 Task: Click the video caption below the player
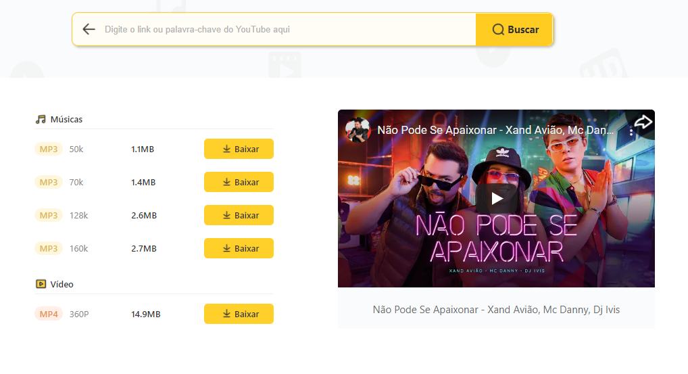(x=496, y=310)
